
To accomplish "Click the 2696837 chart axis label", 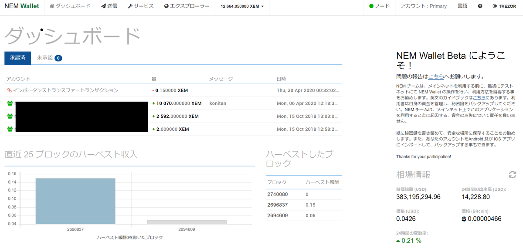I will [75, 229].
